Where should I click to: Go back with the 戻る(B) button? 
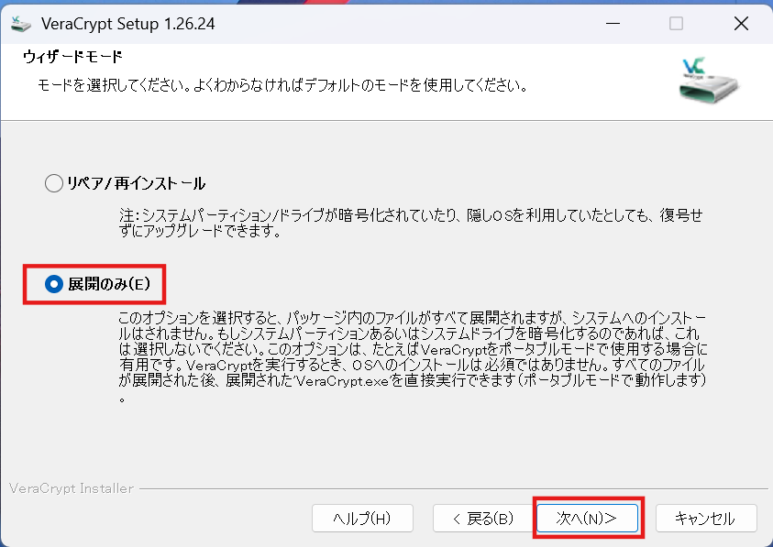(483, 518)
